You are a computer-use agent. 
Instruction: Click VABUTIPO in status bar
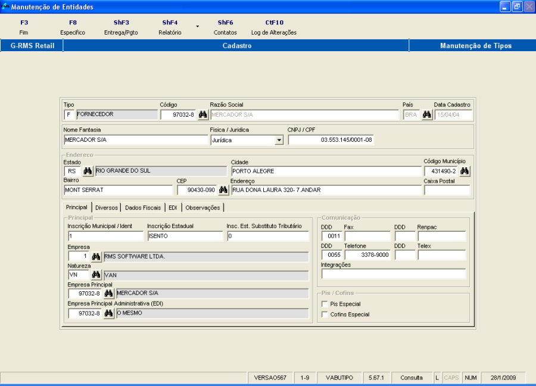click(339, 378)
